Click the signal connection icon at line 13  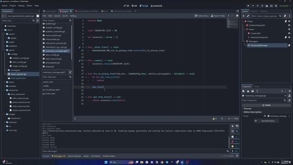coord(80,60)
